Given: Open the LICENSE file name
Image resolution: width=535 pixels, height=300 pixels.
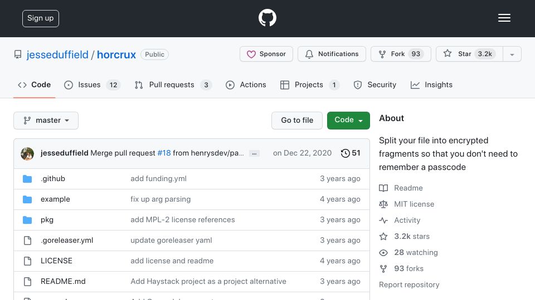Looking at the screenshot, I should coord(56,261).
